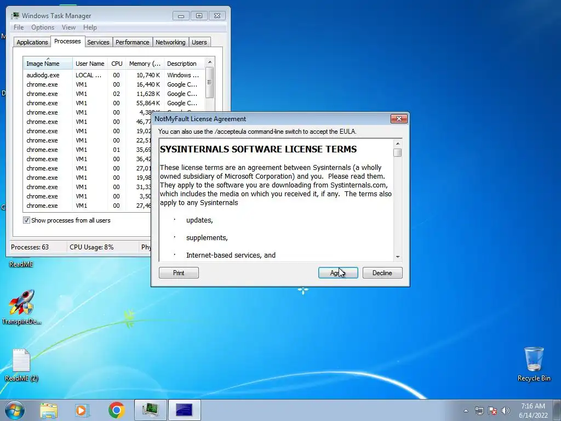
Task: Click license text scroll down arrow
Action: (398, 257)
